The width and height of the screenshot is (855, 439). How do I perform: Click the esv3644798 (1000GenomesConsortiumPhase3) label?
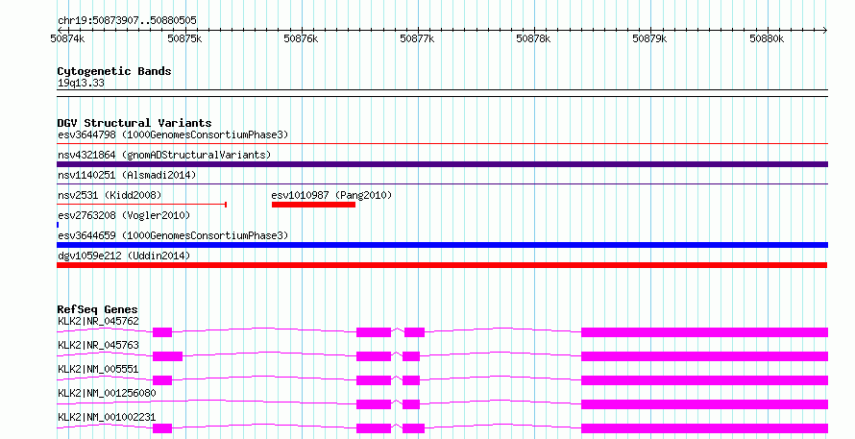(x=172, y=134)
